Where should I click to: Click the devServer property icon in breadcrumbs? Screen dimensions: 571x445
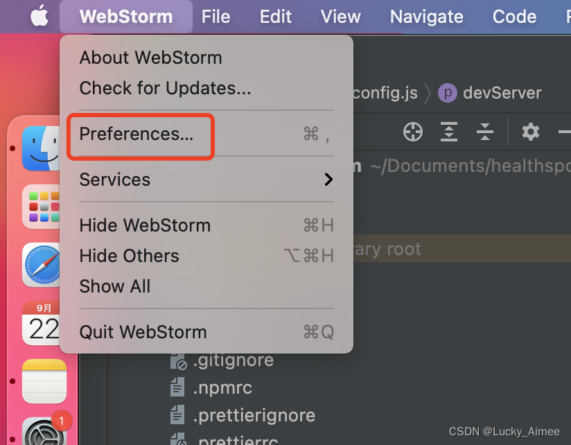pyautogui.click(x=447, y=92)
